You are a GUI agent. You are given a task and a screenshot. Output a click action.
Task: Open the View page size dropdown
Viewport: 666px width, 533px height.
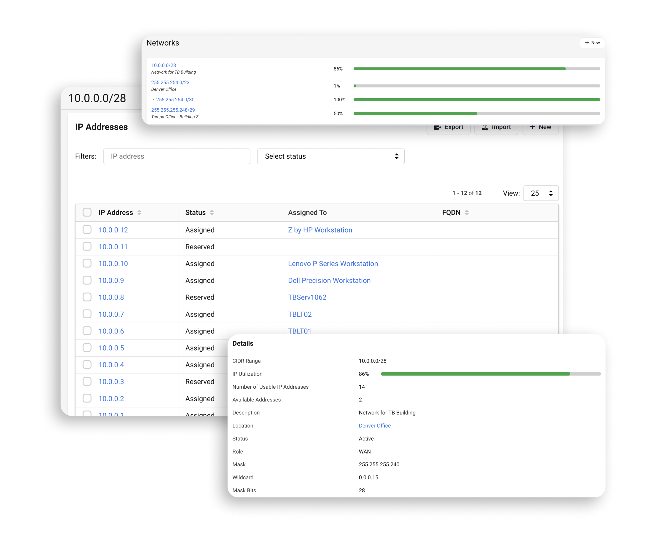pos(541,193)
